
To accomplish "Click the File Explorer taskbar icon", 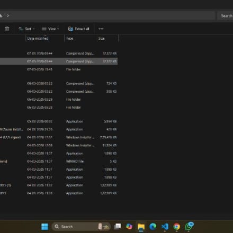I will pyautogui.click(x=141, y=227).
